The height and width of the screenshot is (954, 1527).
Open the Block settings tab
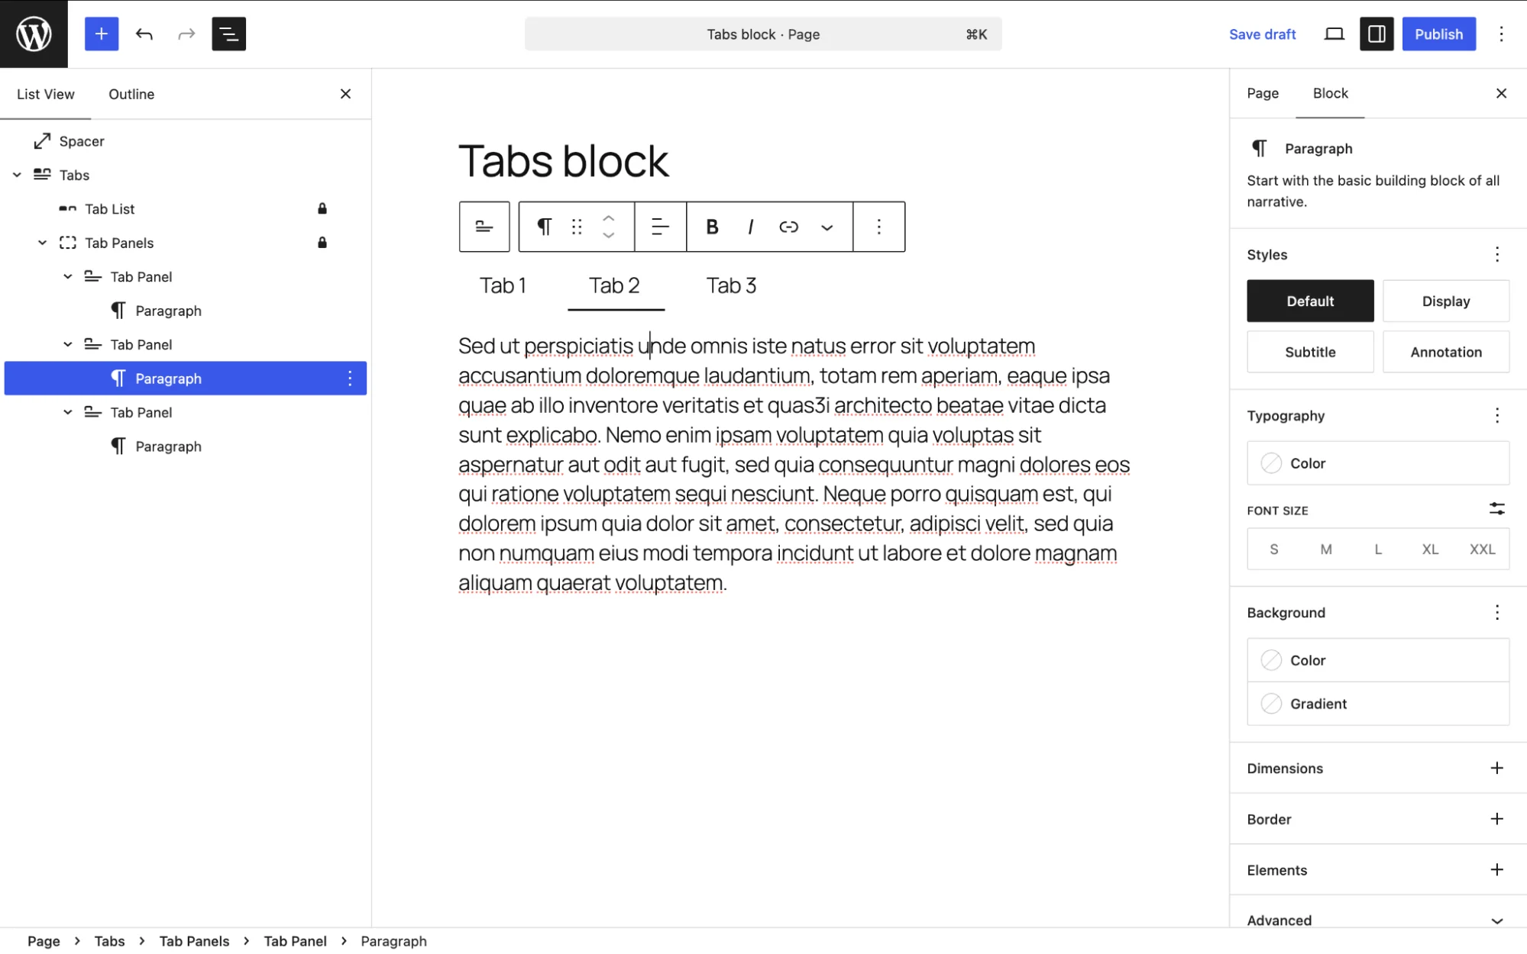(1330, 93)
